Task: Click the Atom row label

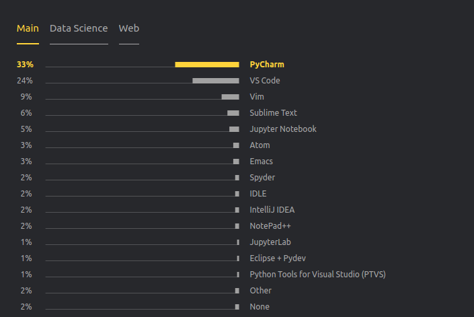Action: 260,145
